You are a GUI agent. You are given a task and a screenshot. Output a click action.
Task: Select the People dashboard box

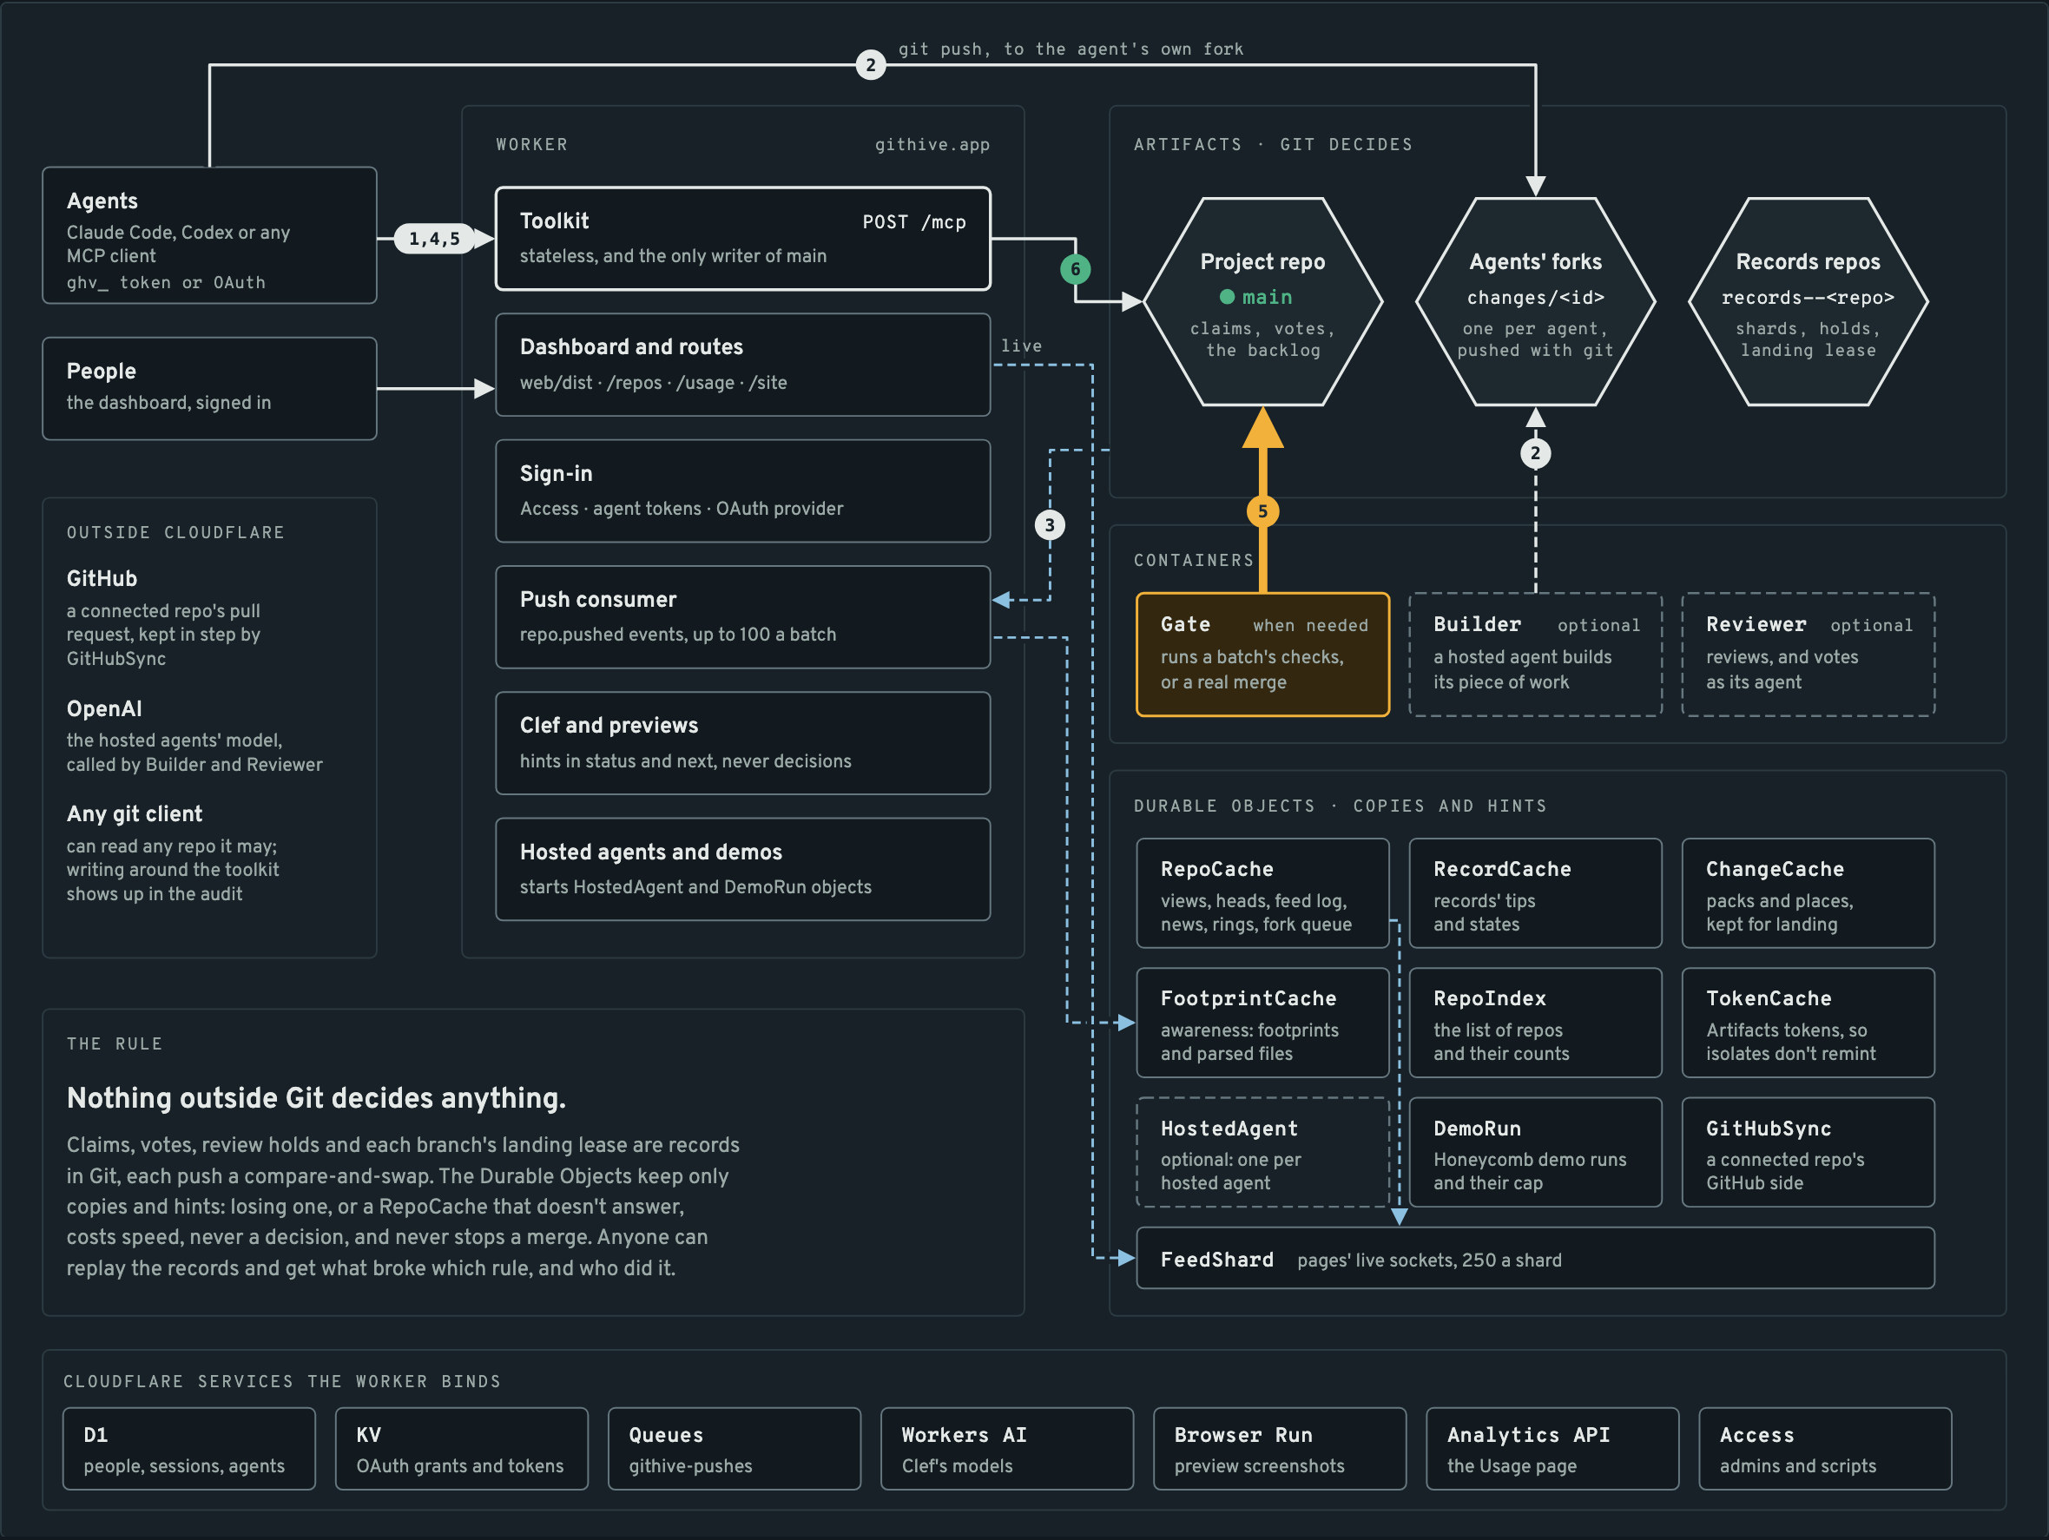click(209, 388)
